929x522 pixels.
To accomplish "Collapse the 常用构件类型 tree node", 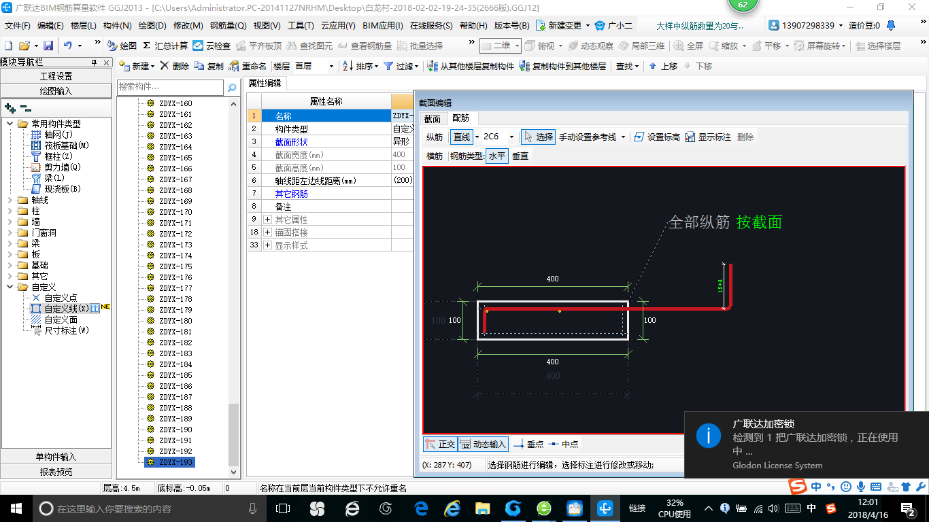I will (x=10, y=124).
